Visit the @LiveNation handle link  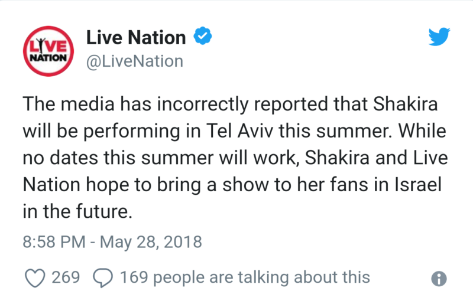click(135, 61)
